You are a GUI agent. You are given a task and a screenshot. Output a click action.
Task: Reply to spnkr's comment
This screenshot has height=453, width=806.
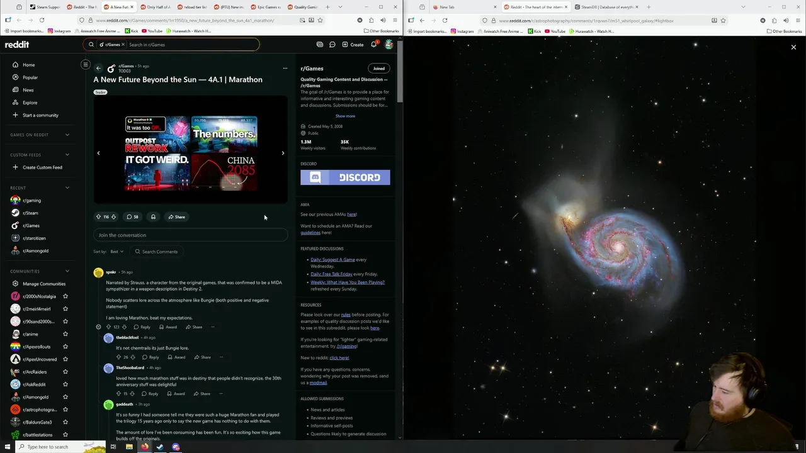142,327
